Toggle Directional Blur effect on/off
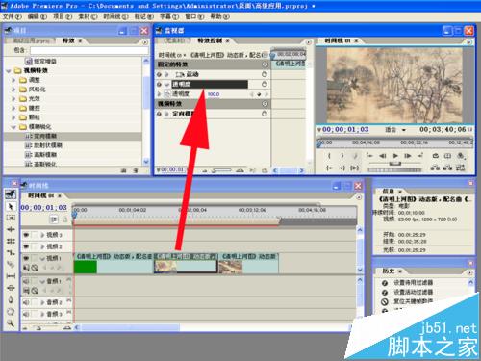The height and width of the screenshot is (361, 481). (159, 114)
